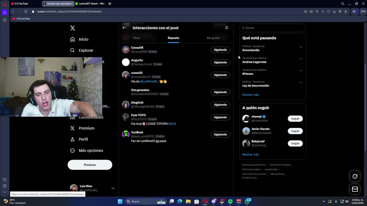Open new browser tab with plus

coord(110,4)
